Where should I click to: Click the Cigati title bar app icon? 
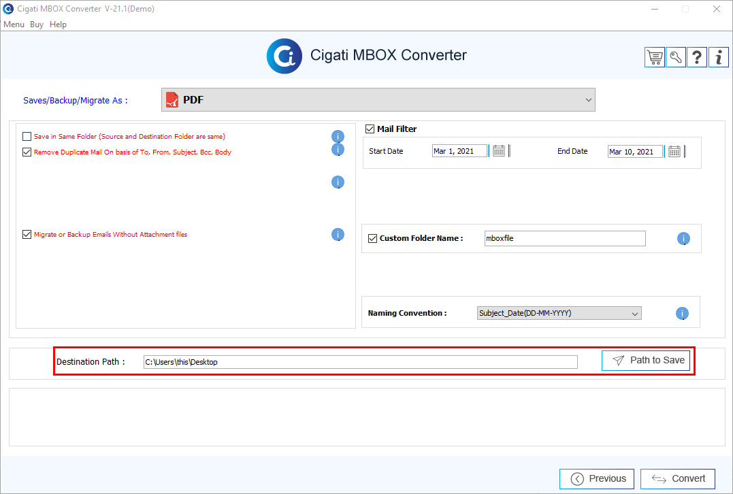(8, 8)
